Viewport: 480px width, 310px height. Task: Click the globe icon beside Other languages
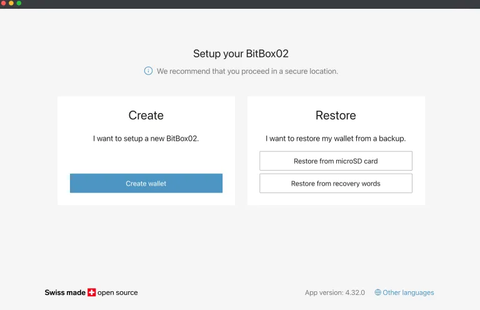tap(377, 292)
